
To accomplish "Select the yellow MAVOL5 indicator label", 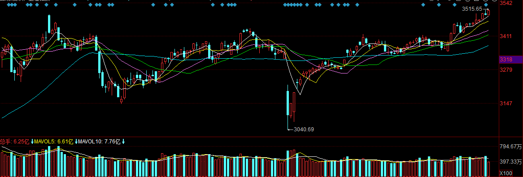I will pos(45,142).
